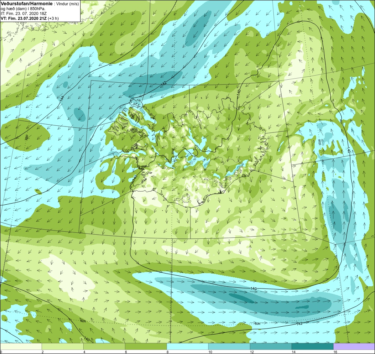Click the legend scale number '16'

(335, 352)
